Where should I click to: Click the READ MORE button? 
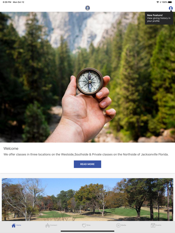(87, 164)
